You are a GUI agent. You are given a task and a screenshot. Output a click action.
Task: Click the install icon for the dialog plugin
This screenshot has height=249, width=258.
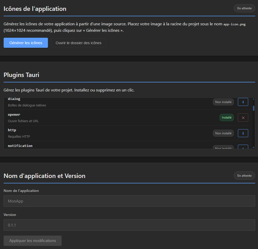[243, 102]
